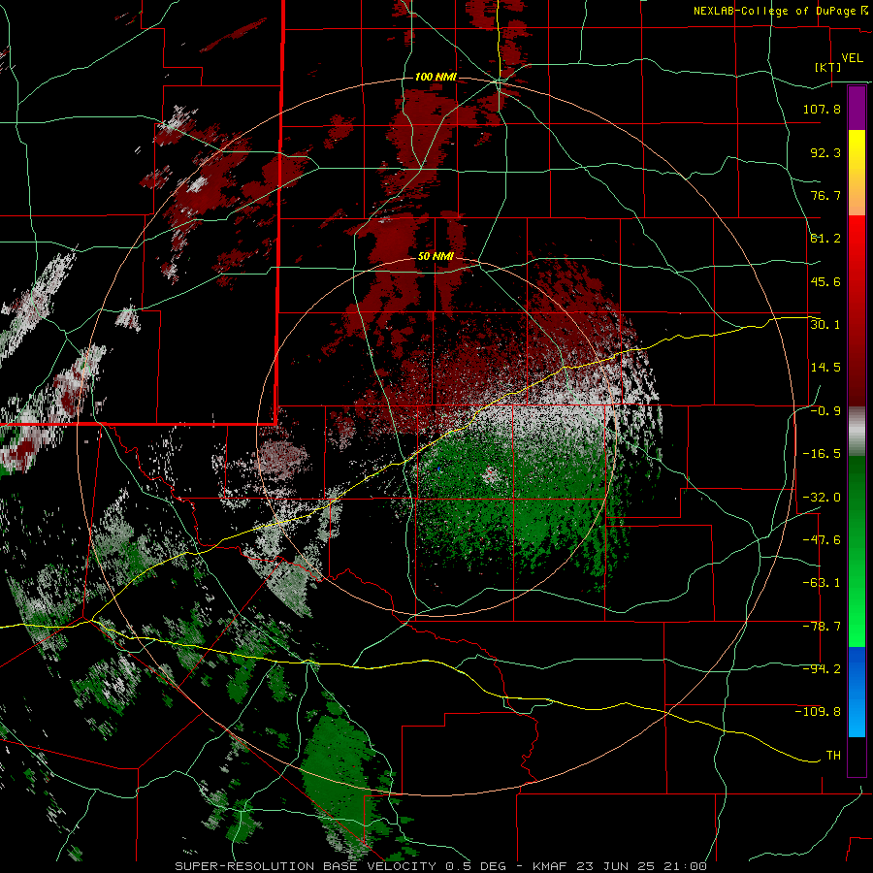Screen dimensions: 873x873
Task: Select the -32.0 scale value
Action: [x=822, y=498]
